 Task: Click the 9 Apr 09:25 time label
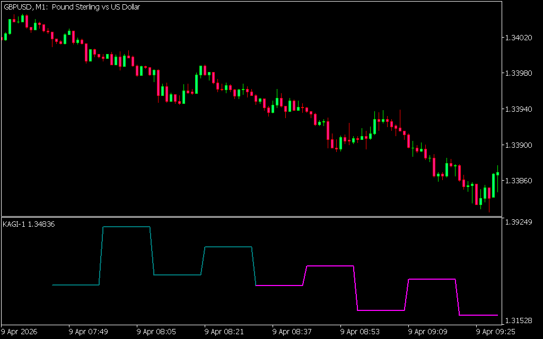[496, 332]
